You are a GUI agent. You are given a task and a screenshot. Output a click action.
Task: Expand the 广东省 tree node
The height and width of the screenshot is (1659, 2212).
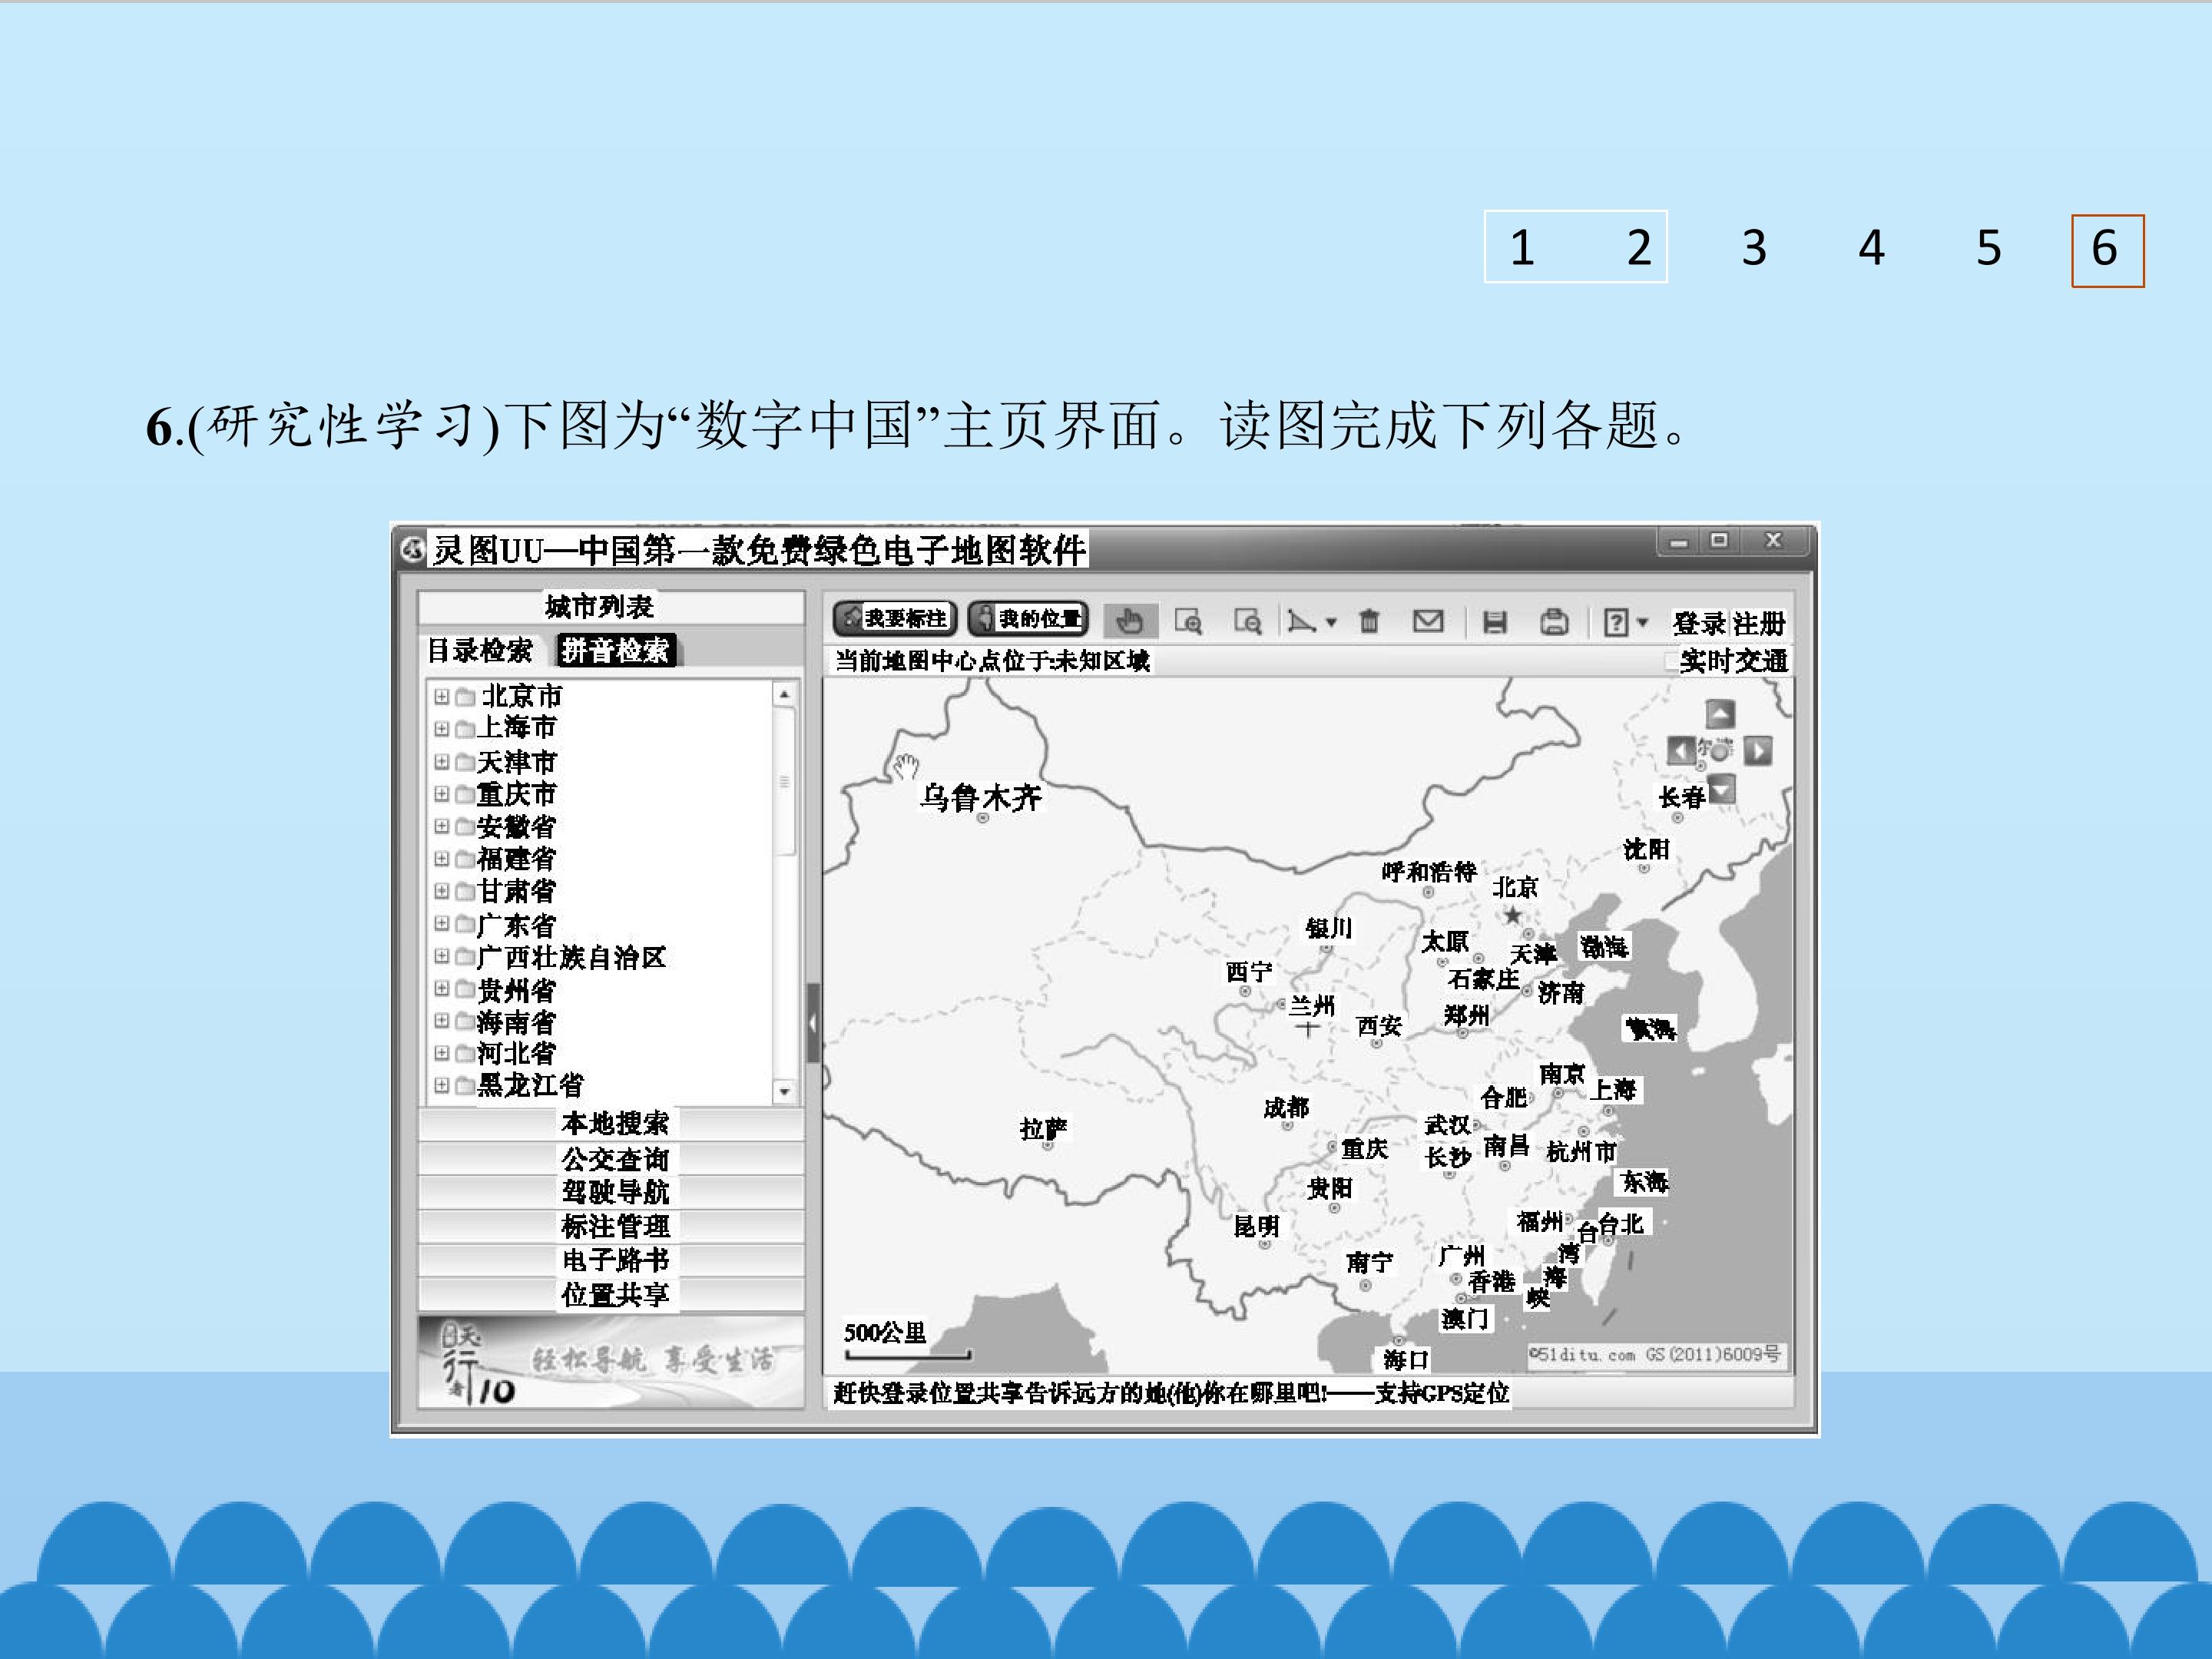tap(441, 923)
